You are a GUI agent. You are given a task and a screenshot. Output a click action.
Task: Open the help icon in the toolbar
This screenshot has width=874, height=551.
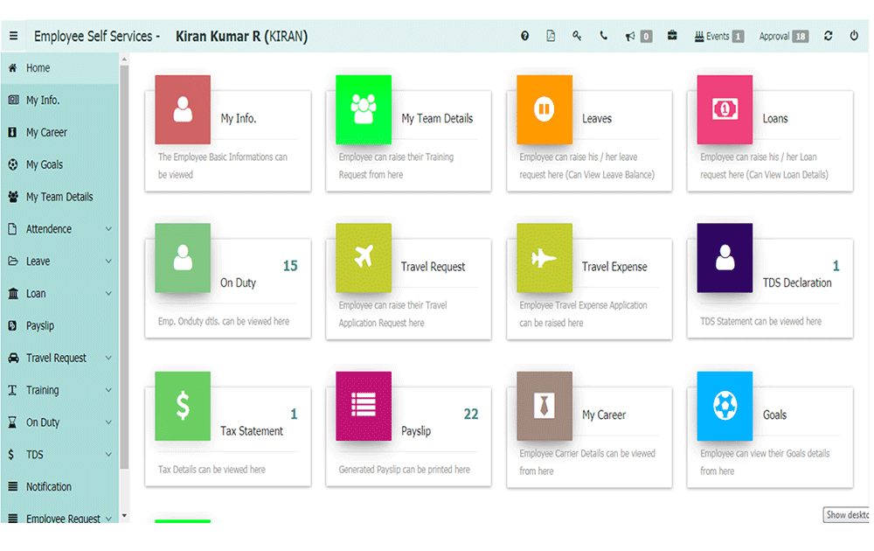pyautogui.click(x=524, y=36)
